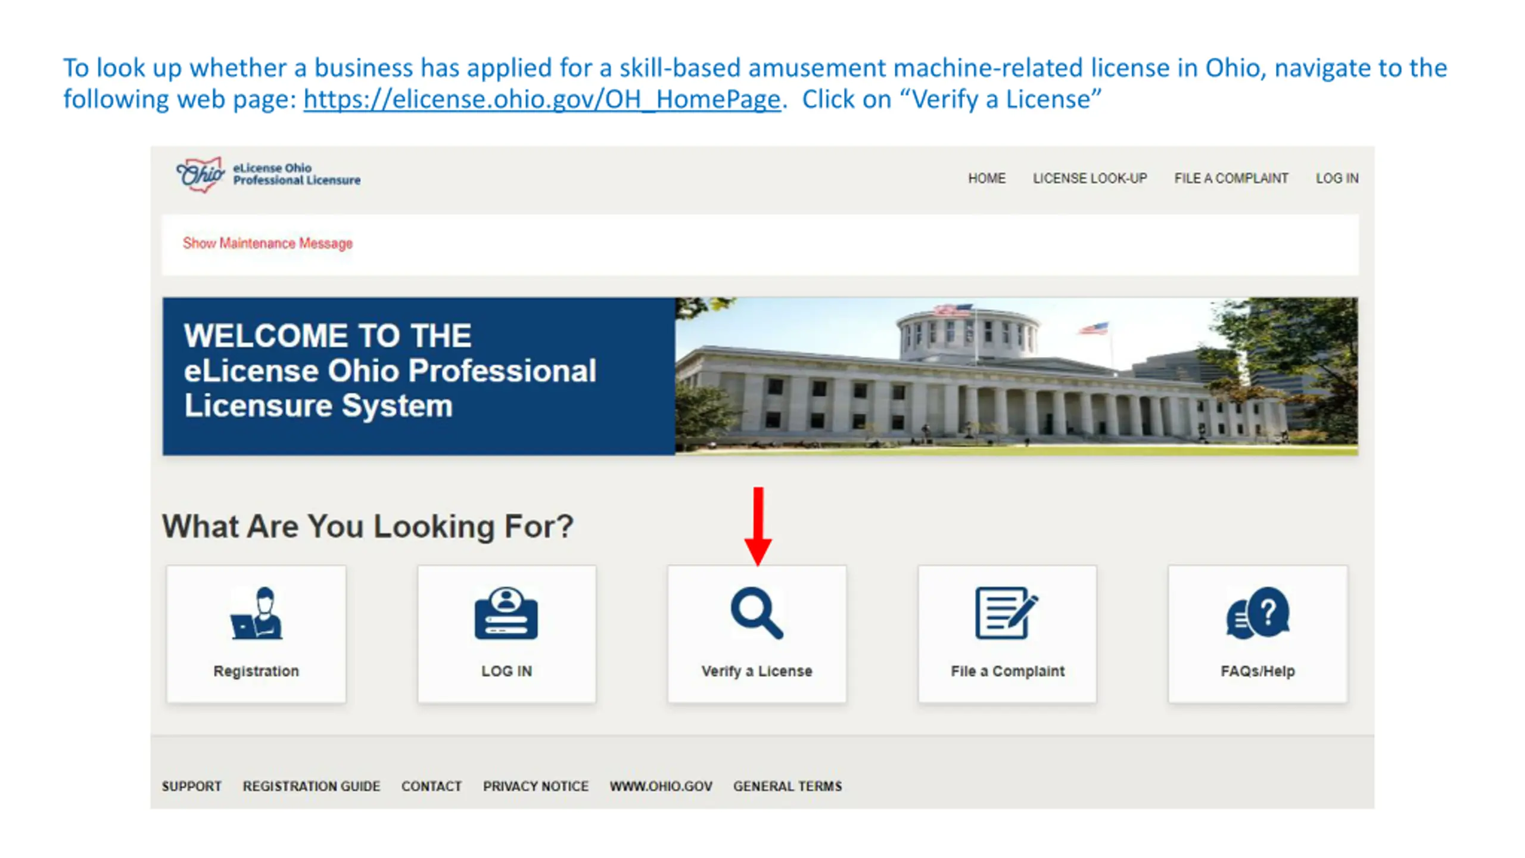1525x858 pixels.
Task: Click the 'WELCOME TO THE eLicense Ohio' banner text
Action: pos(390,371)
